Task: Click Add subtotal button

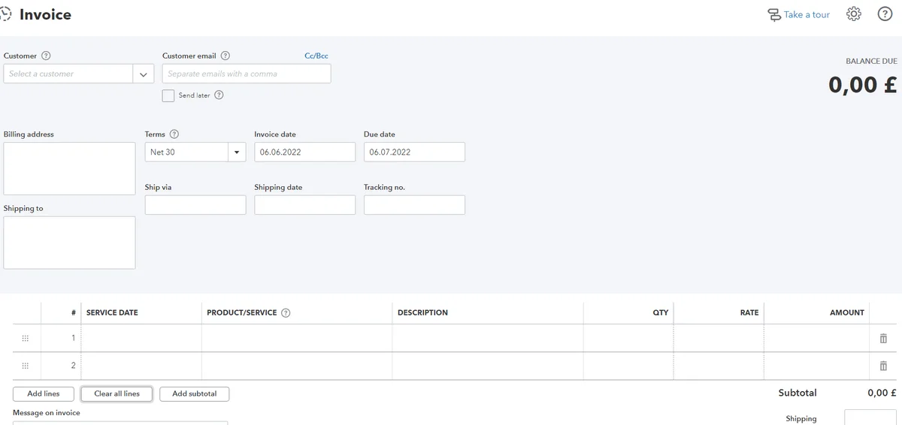Action: [x=195, y=393]
